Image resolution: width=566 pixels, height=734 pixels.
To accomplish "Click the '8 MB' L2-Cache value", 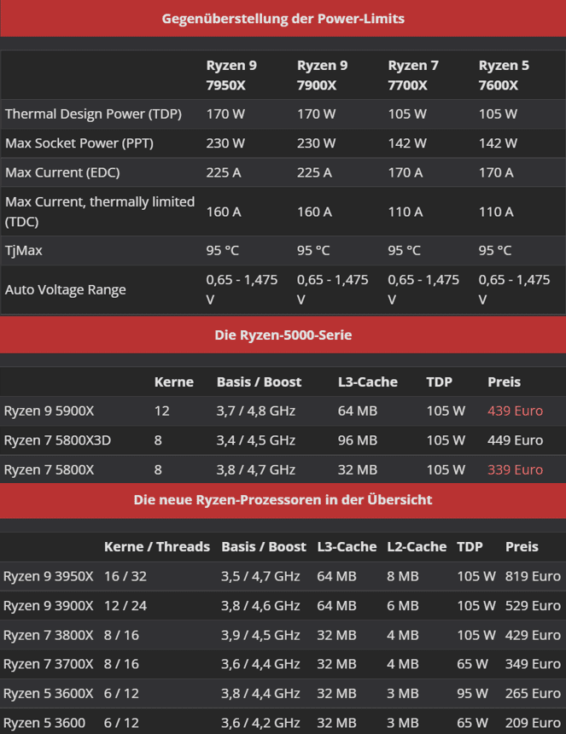I will (403, 576).
